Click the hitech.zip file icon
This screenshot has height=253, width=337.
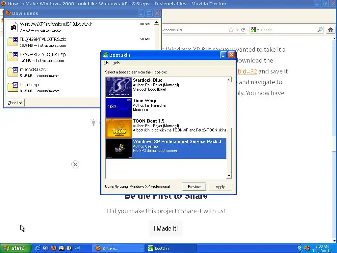(13, 87)
